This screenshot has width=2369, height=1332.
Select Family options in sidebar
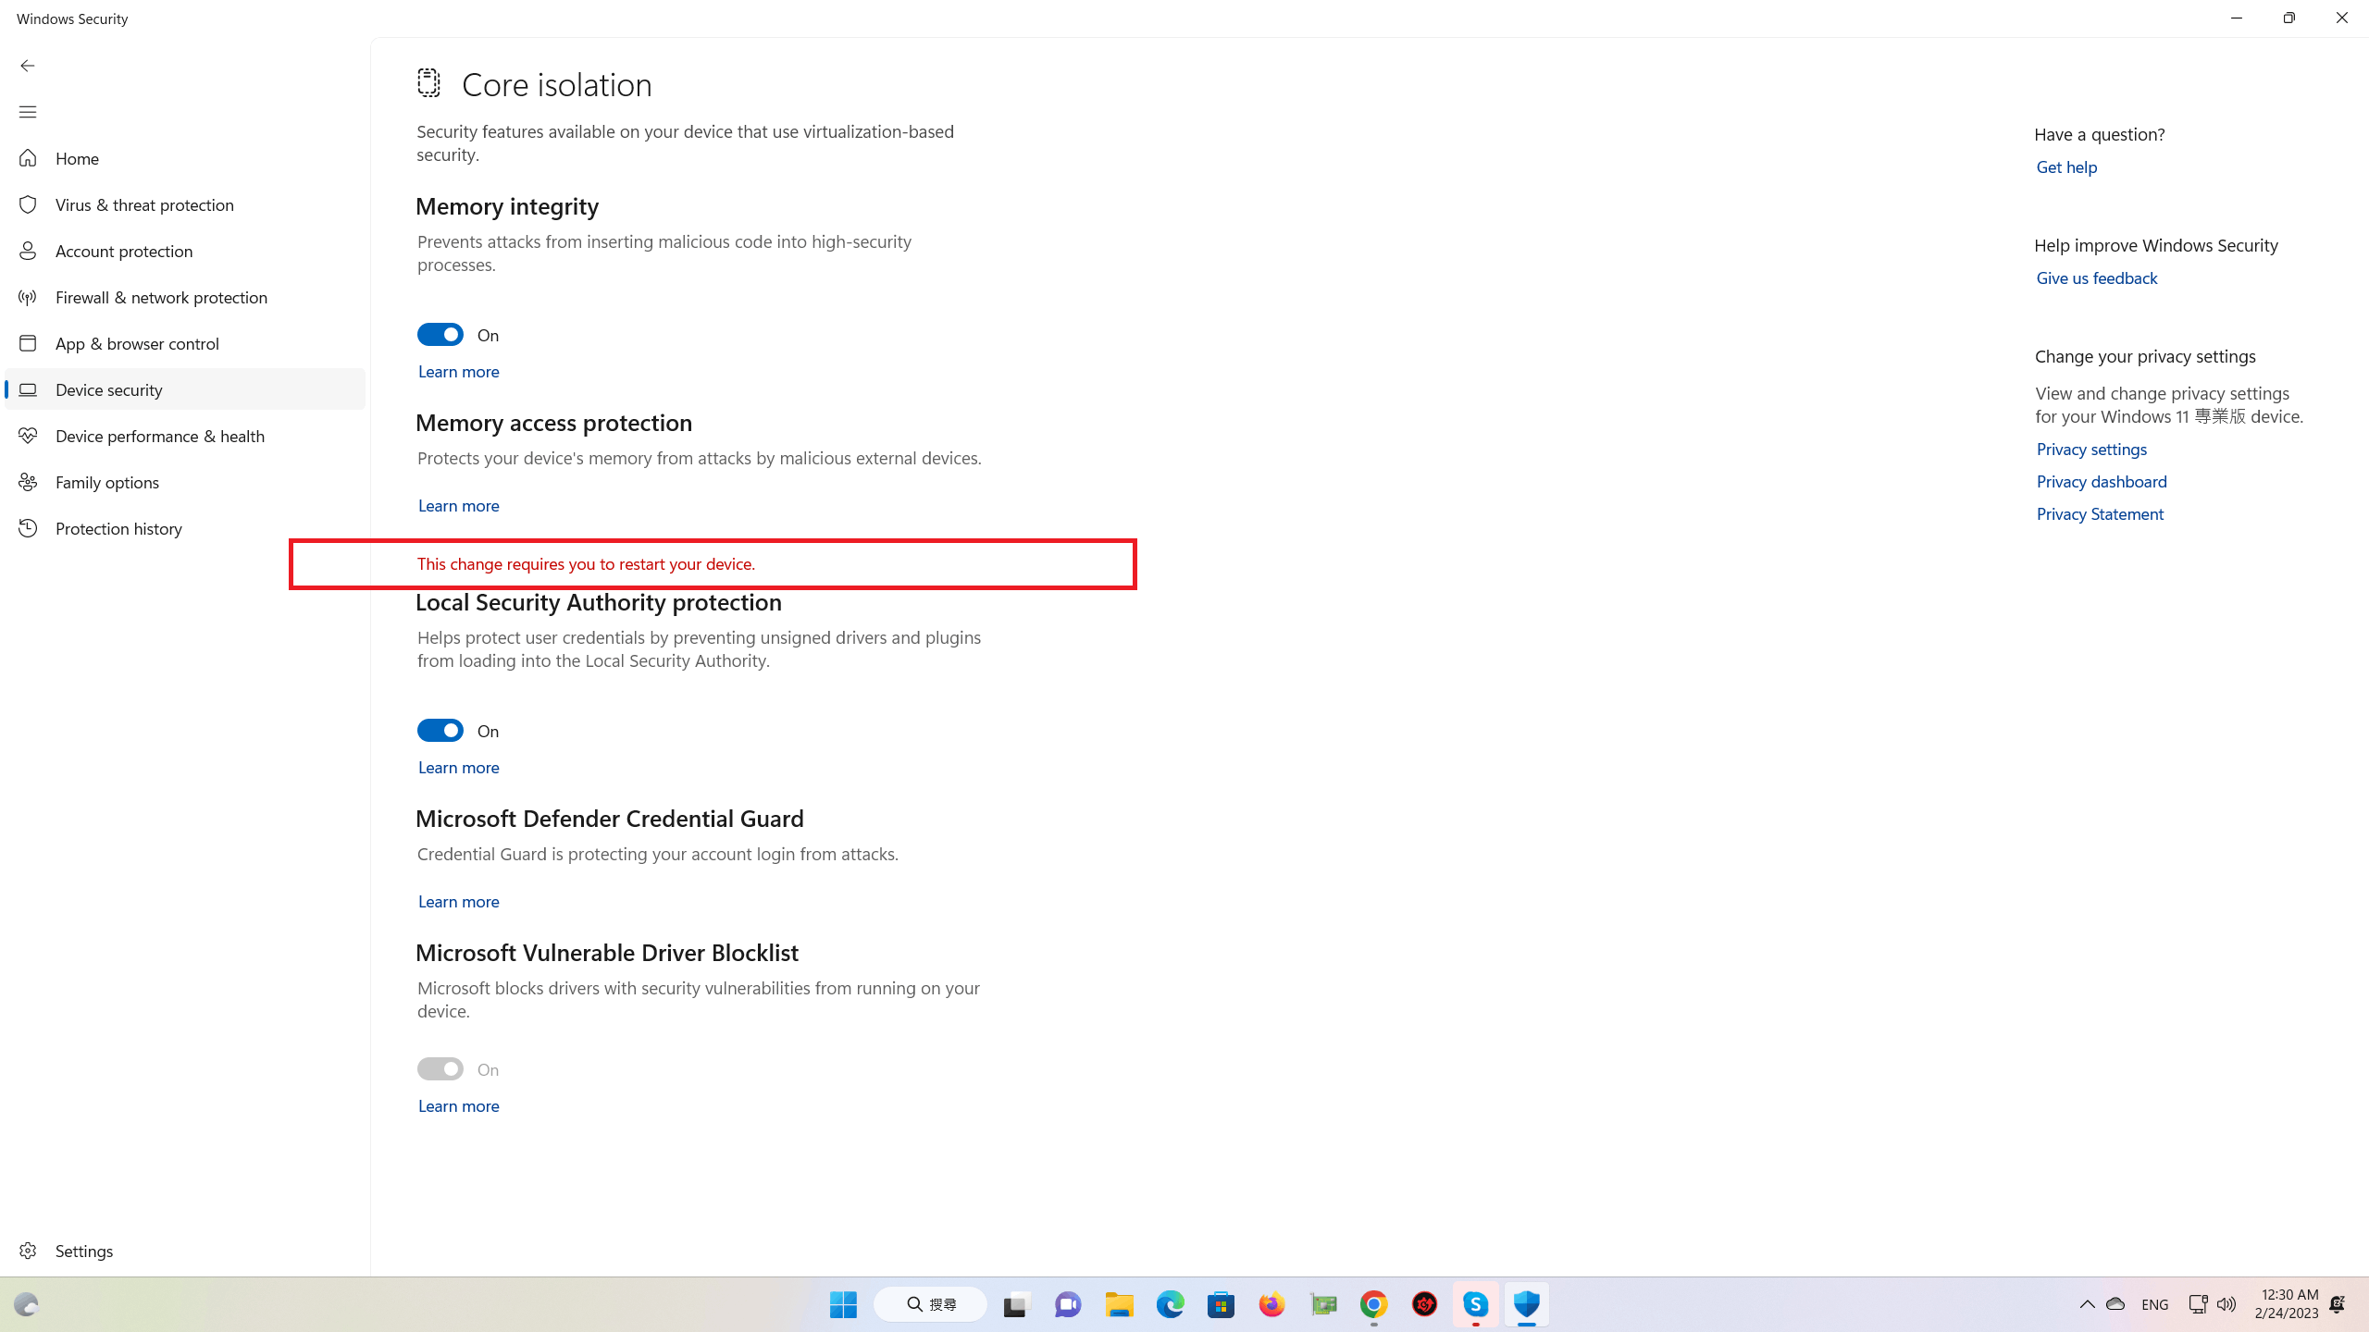(107, 482)
